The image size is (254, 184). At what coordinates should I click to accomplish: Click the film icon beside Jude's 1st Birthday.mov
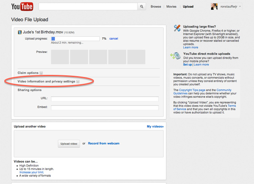[x=19, y=32]
